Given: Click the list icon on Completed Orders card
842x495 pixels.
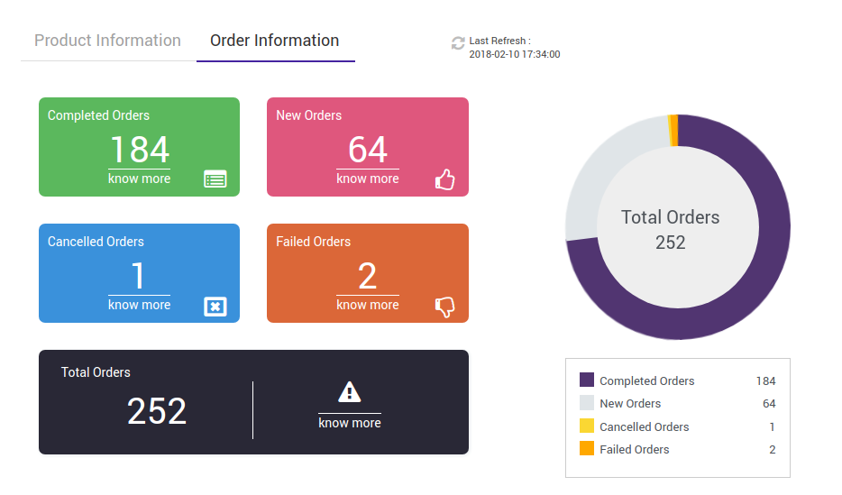Looking at the screenshot, I should (215, 179).
